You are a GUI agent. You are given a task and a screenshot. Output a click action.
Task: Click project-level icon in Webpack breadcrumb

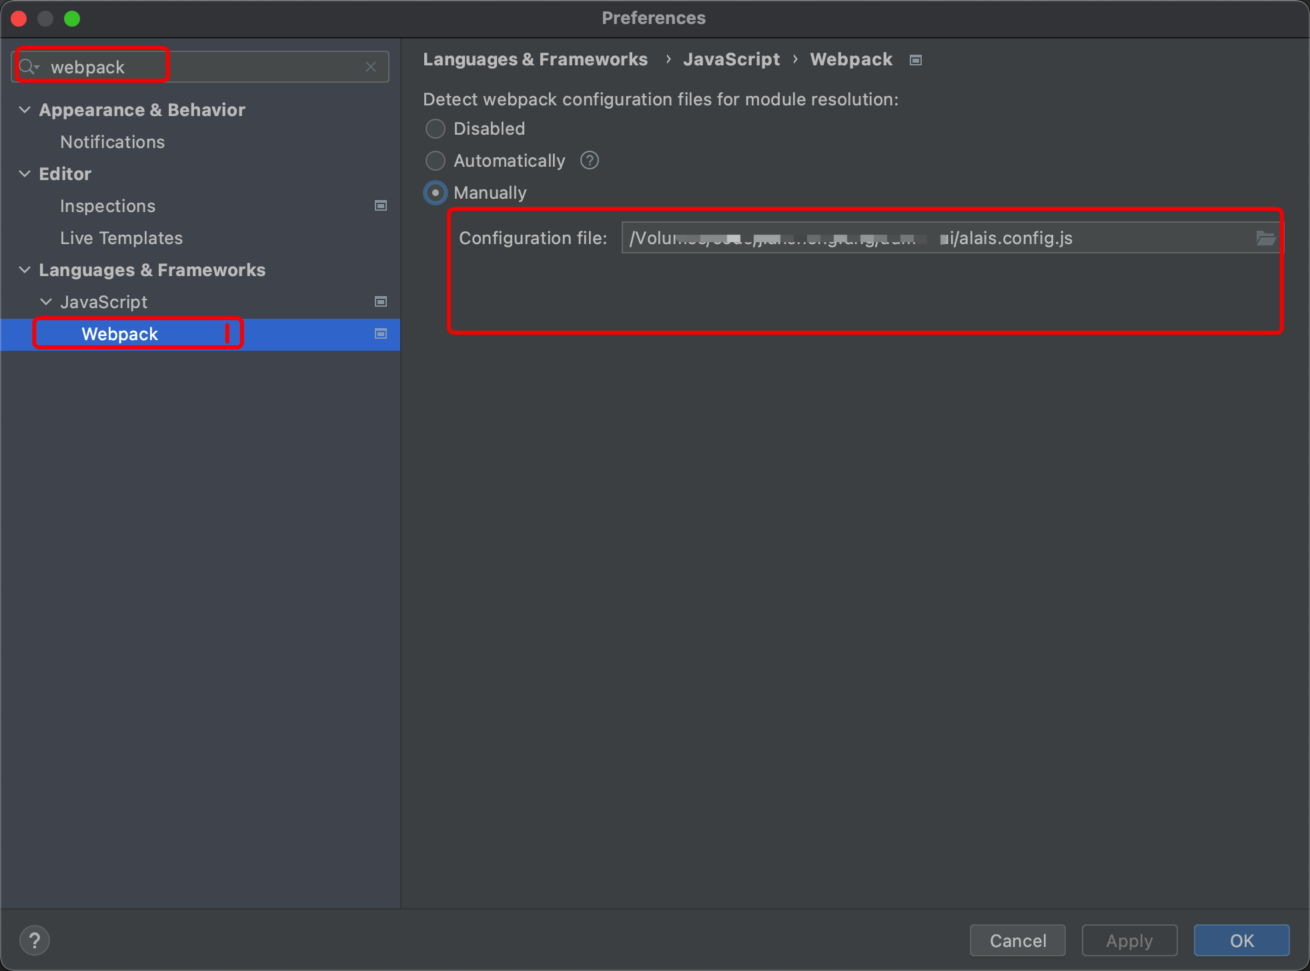point(916,60)
